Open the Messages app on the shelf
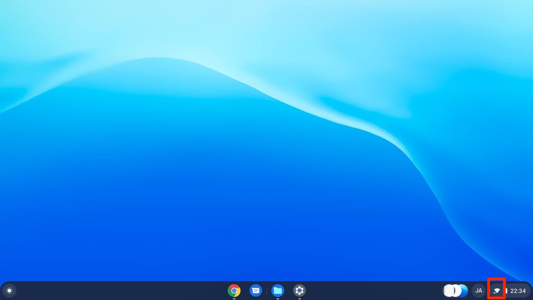This screenshot has height=300, width=533. [x=256, y=291]
